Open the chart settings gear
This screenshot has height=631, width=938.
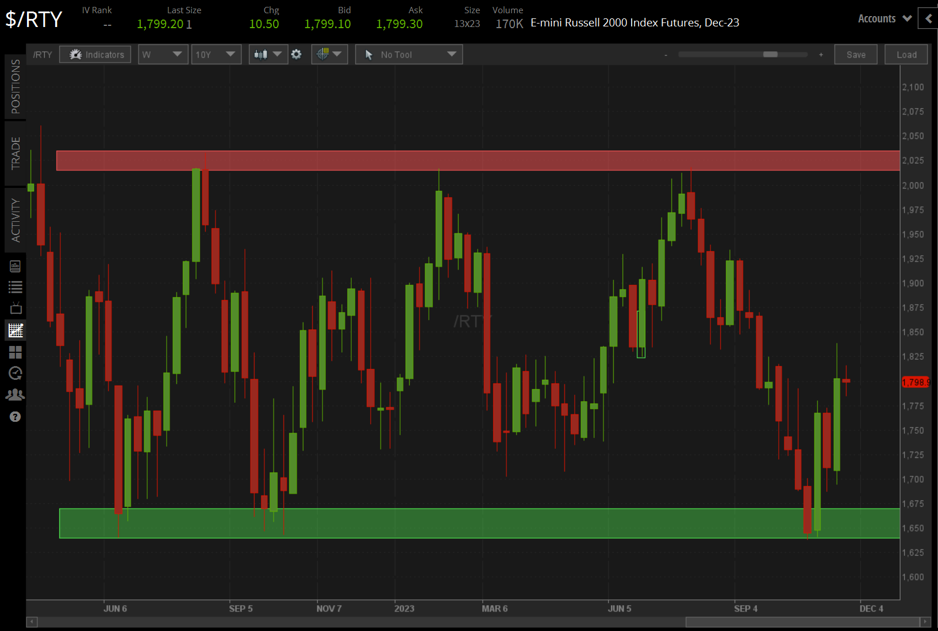[x=297, y=54]
